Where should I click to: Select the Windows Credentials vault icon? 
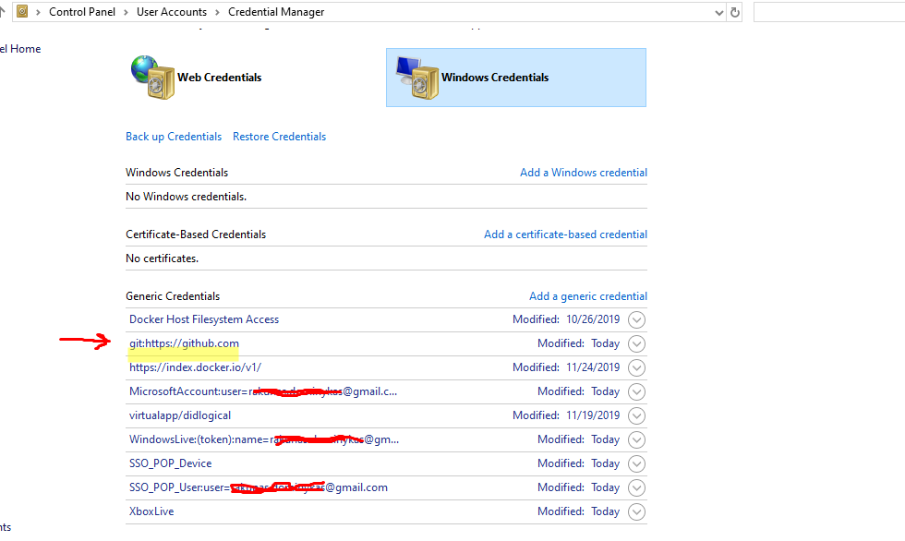click(417, 78)
